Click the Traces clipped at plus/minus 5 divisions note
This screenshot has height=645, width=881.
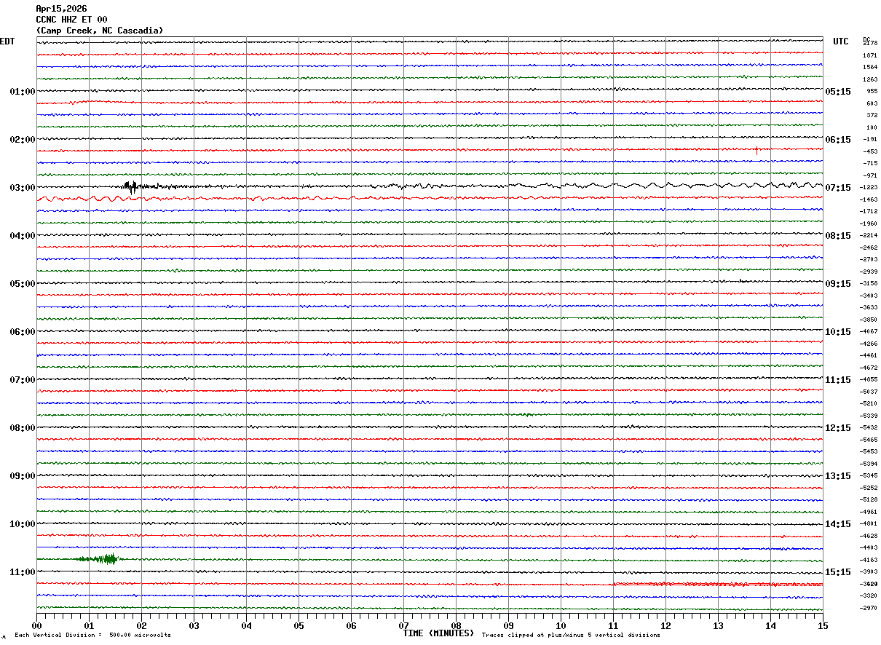pyautogui.click(x=571, y=635)
